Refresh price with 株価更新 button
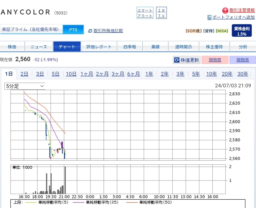This screenshot has height=208, width=256. [x=187, y=60]
